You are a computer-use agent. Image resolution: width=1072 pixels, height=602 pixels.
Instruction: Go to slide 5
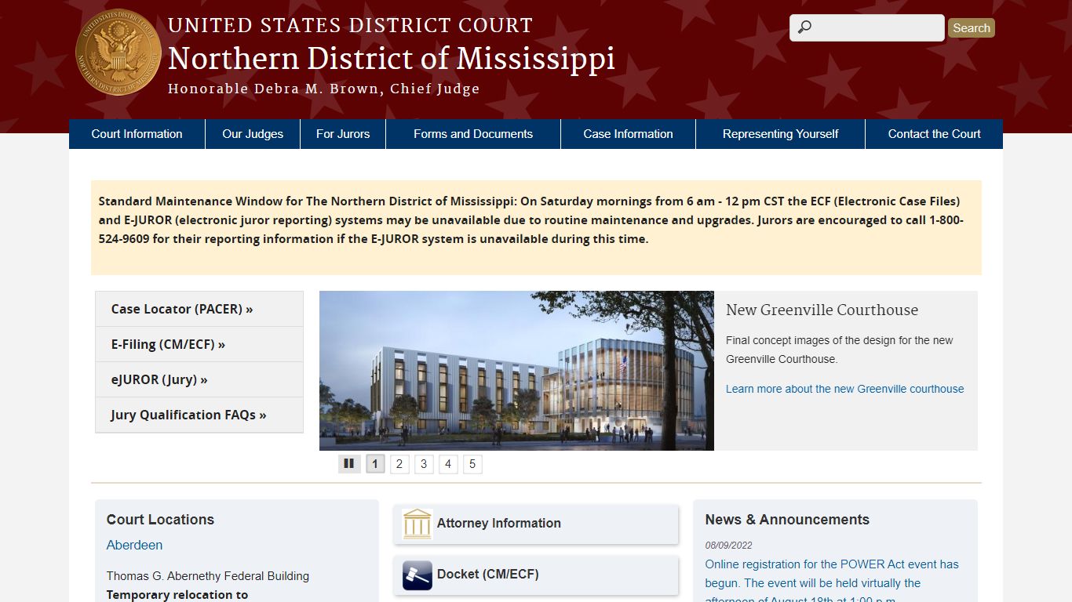tap(472, 464)
